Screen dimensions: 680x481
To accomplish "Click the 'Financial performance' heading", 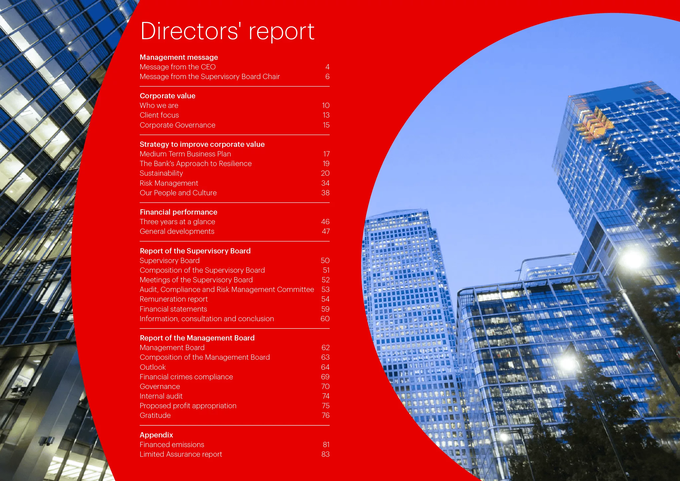I will (x=178, y=212).
